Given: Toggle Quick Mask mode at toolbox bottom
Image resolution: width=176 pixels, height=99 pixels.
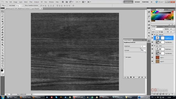Looking at the screenshot, I should tap(2, 74).
